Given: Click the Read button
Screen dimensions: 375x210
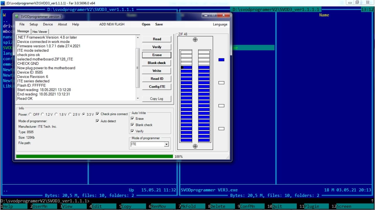Looking at the screenshot, I should [156, 39].
